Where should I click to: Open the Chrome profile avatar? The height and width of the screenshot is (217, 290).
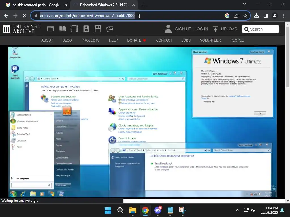[x=275, y=16]
